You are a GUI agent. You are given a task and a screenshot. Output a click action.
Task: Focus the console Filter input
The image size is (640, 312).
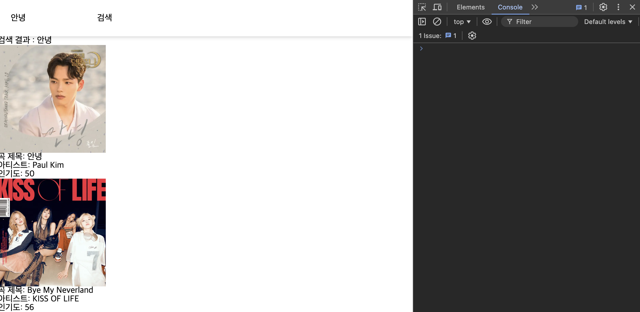point(542,22)
